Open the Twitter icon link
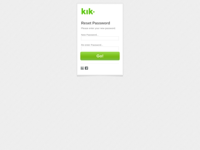Viewport: 200px width, 150px height. [82, 68]
